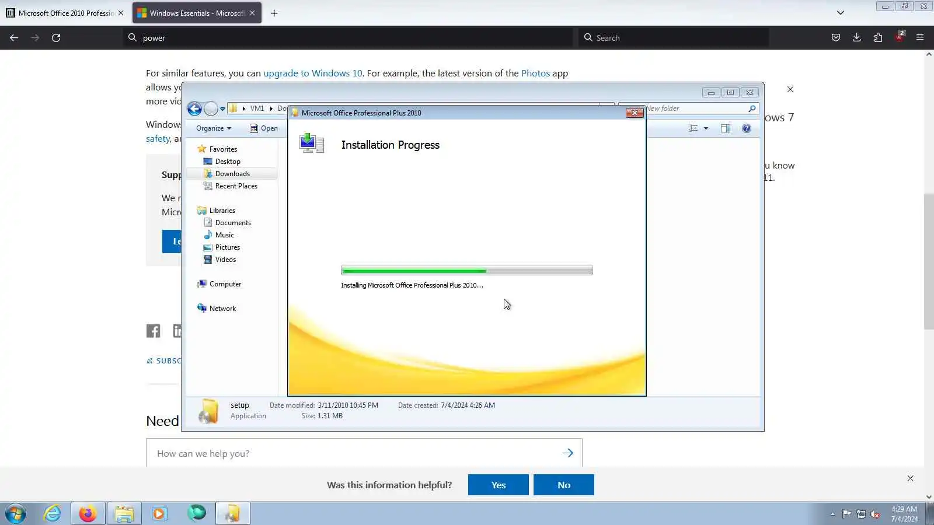This screenshot has width=934, height=525.
Task: Open the Music library
Action: click(x=225, y=235)
